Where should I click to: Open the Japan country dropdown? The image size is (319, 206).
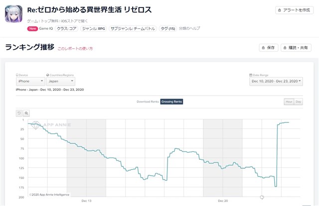[61, 81]
